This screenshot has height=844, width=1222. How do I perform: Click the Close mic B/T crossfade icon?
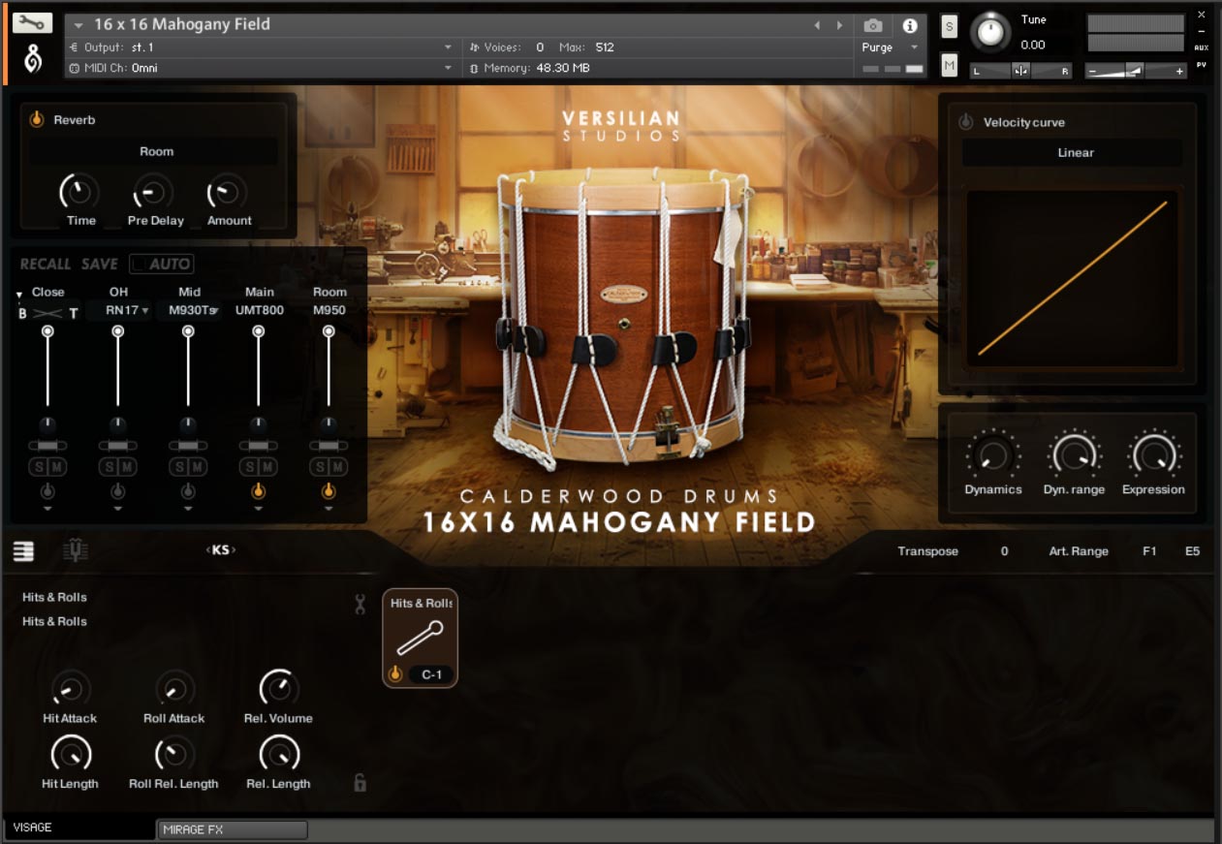[x=47, y=313]
